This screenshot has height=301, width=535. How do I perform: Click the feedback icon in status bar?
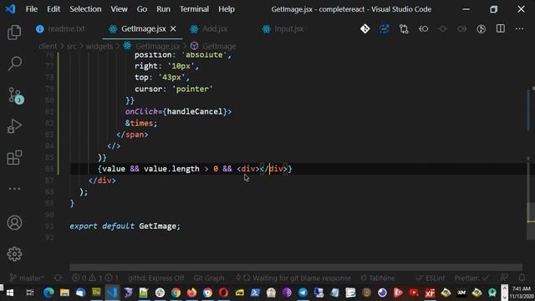pyautogui.click(x=504, y=278)
